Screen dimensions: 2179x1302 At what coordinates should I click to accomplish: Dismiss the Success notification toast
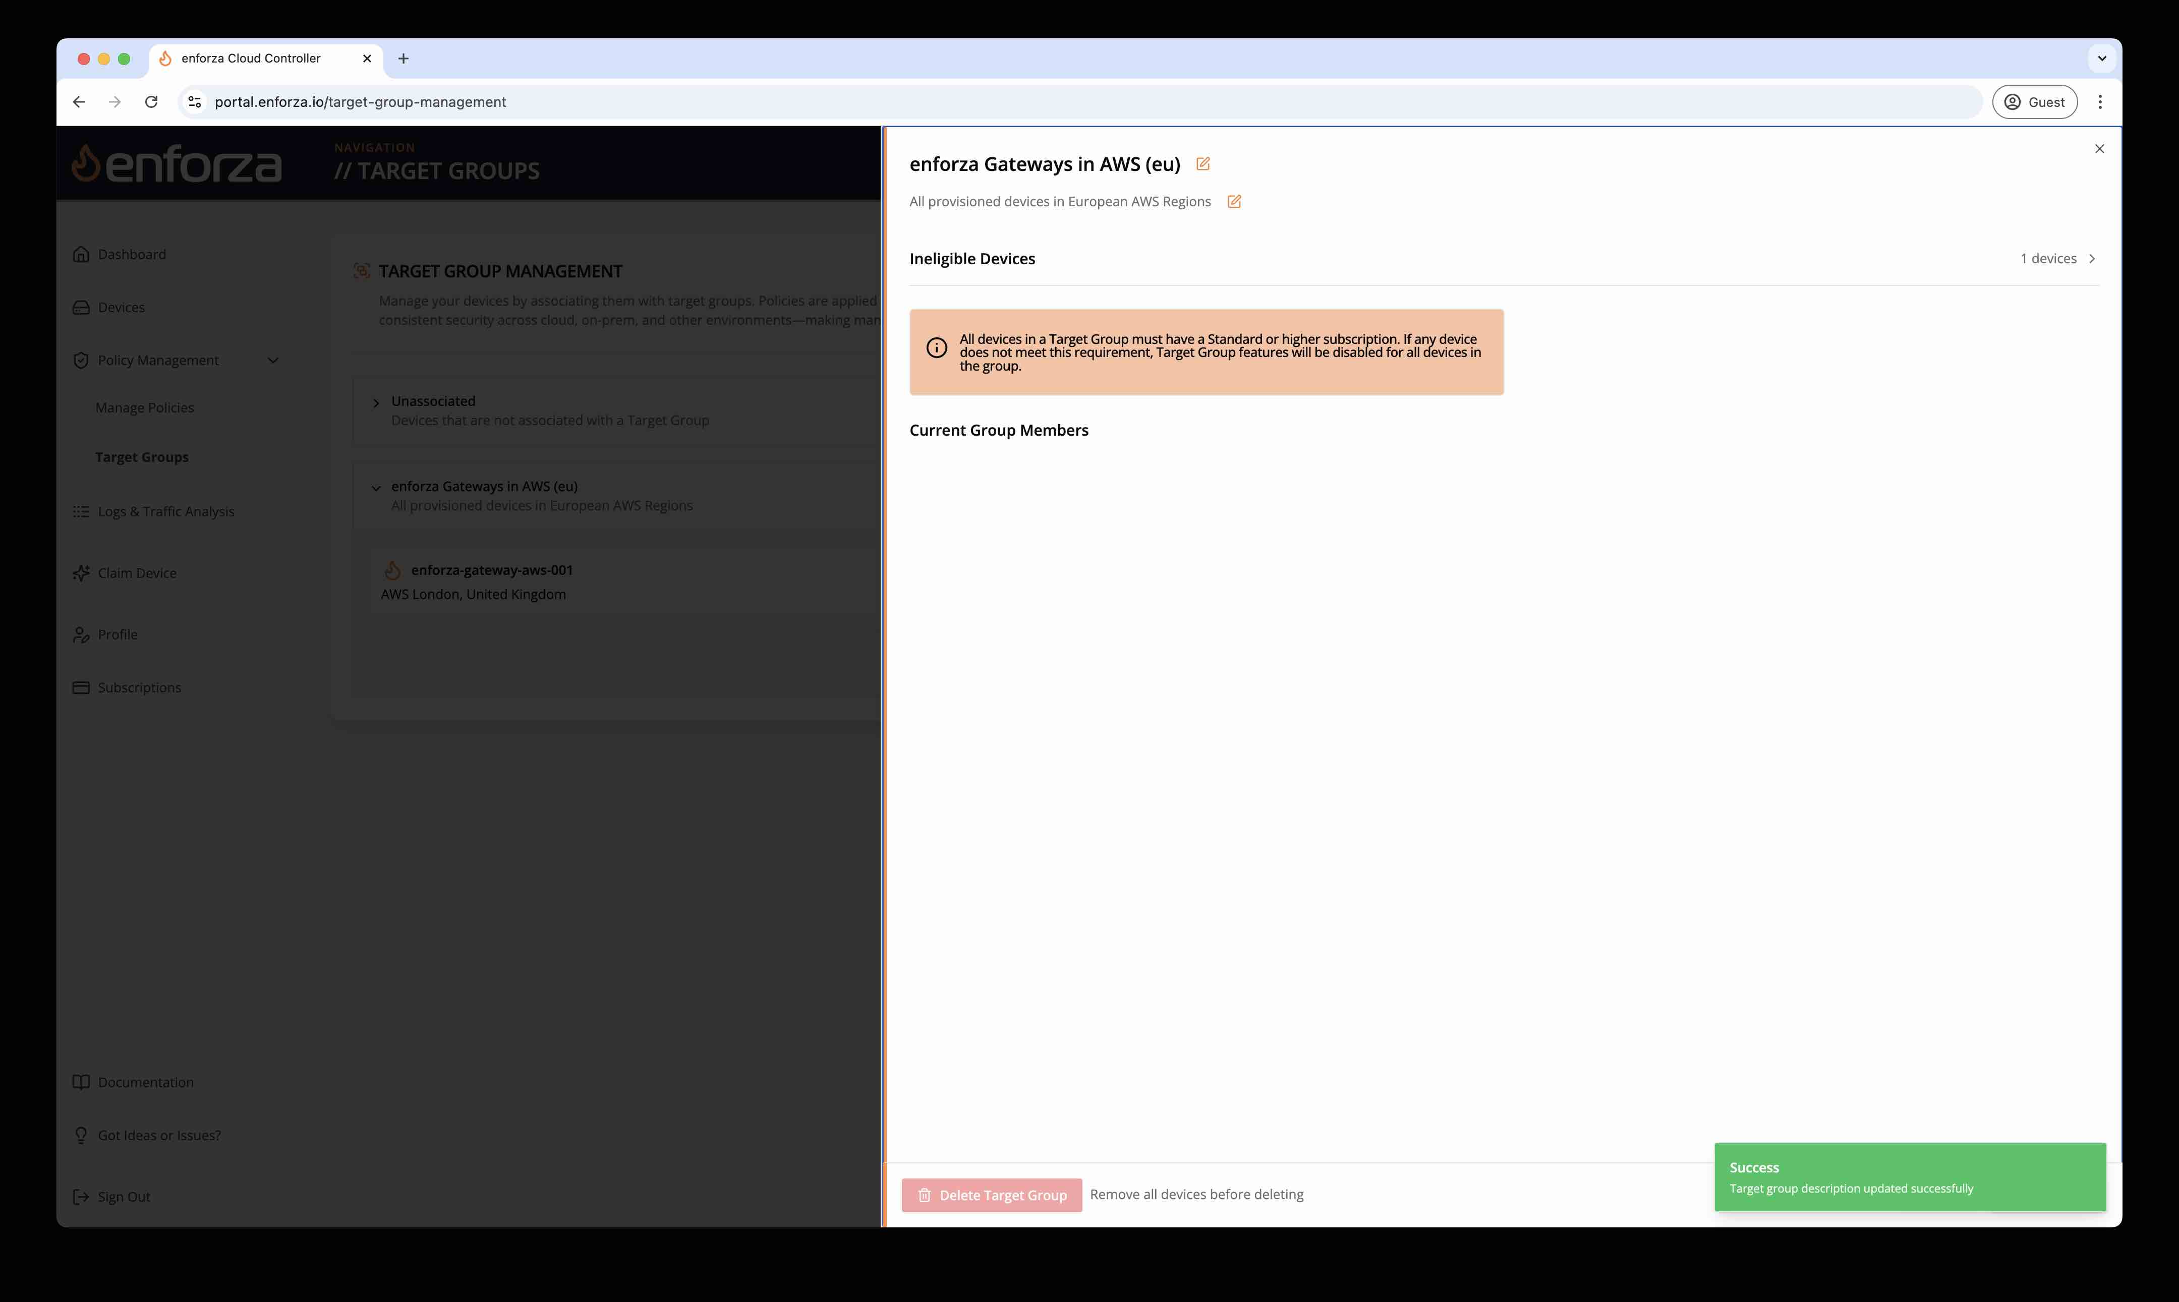click(1910, 1176)
